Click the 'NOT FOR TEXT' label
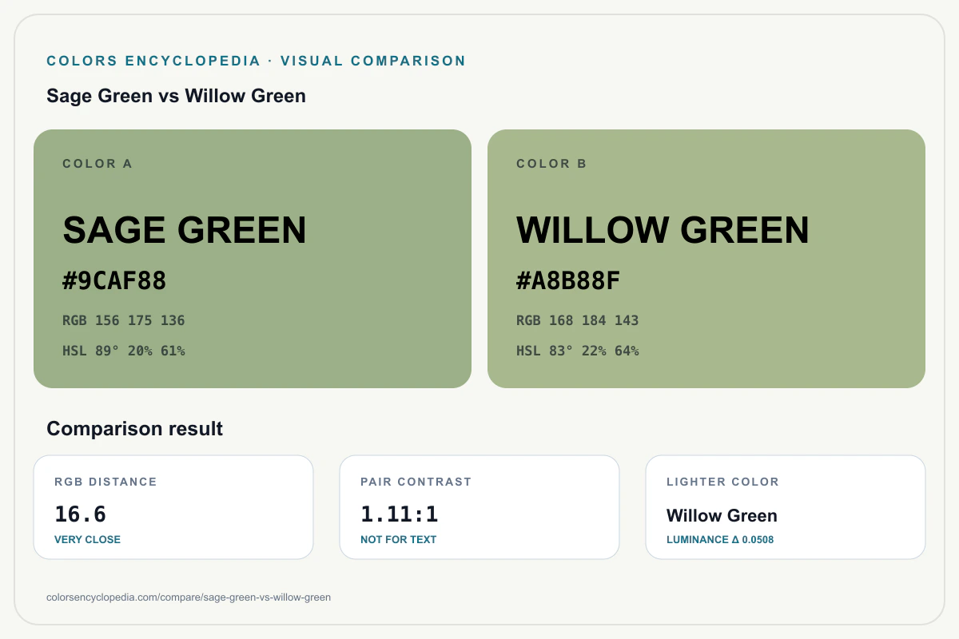This screenshot has height=639, width=959. coord(398,539)
